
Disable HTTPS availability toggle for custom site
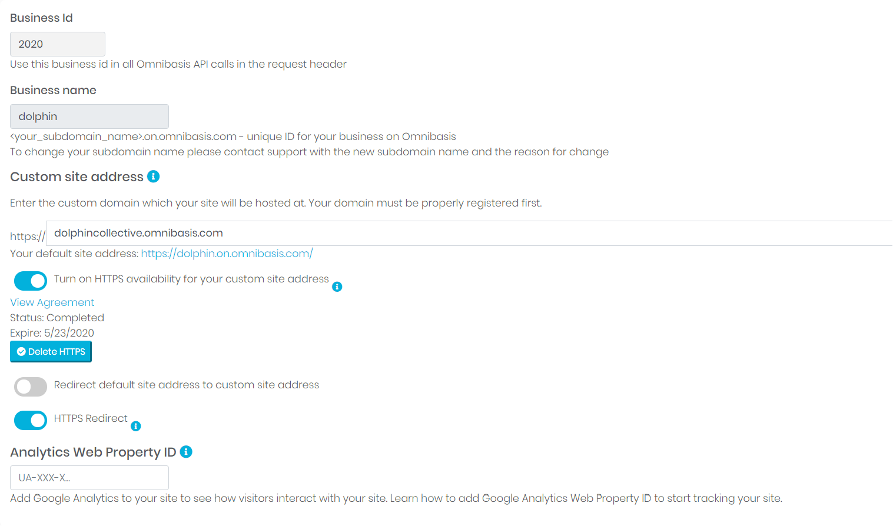click(x=31, y=281)
